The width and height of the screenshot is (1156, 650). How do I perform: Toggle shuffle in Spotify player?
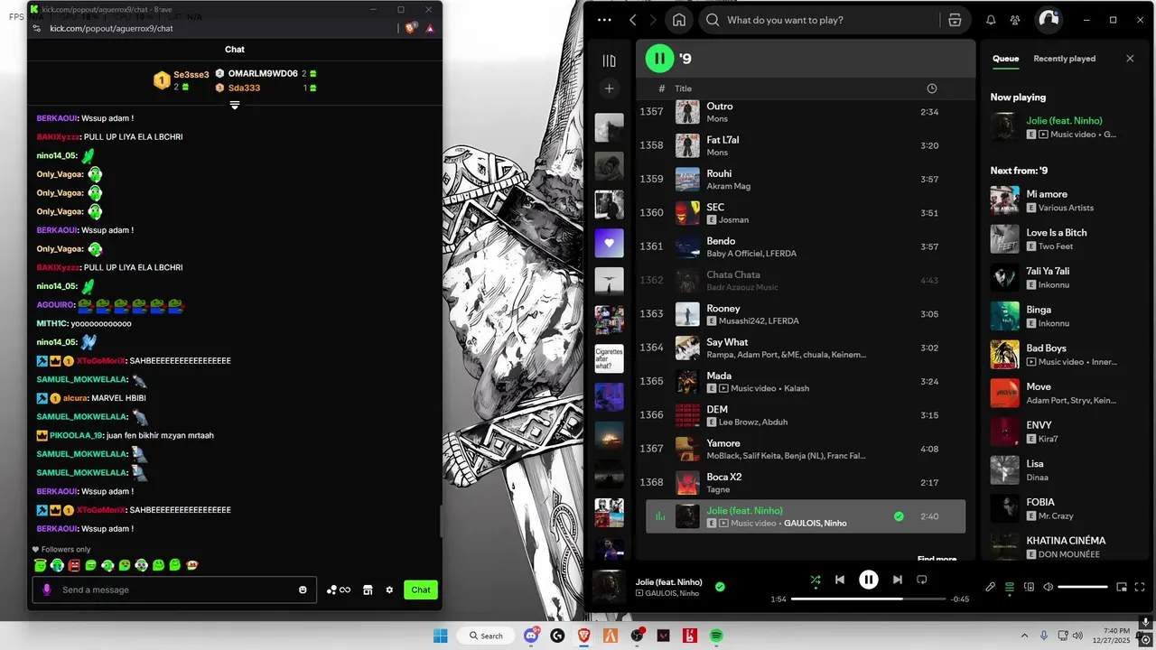[x=816, y=580]
